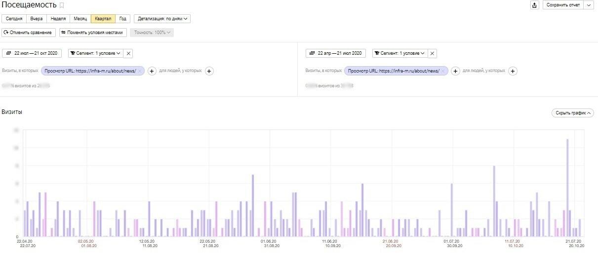Add a left people condition with the plus icon
This screenshot has height=255, width=598.
209,71
